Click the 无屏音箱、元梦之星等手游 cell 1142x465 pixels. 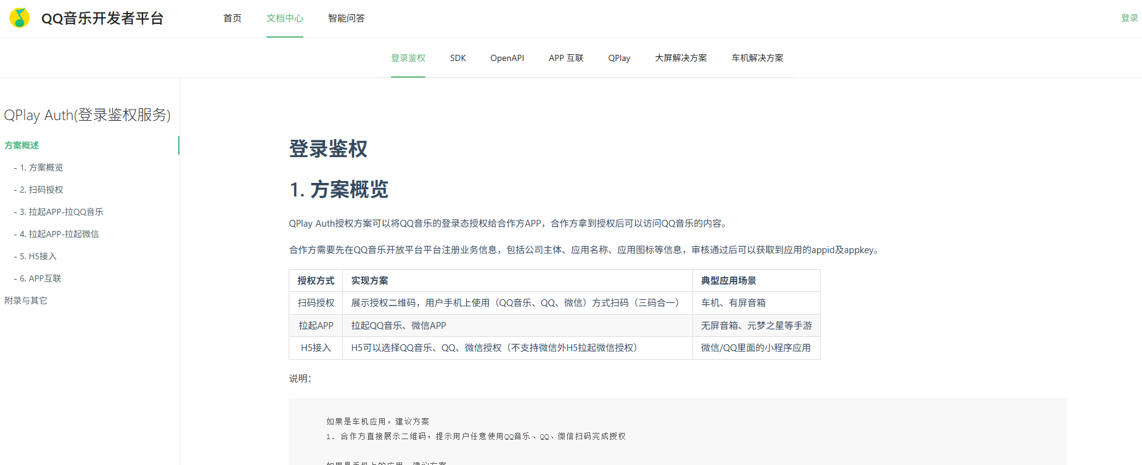click(757, 326)
